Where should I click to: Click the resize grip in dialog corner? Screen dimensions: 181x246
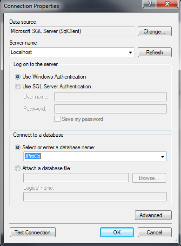(x=175, y=240)
